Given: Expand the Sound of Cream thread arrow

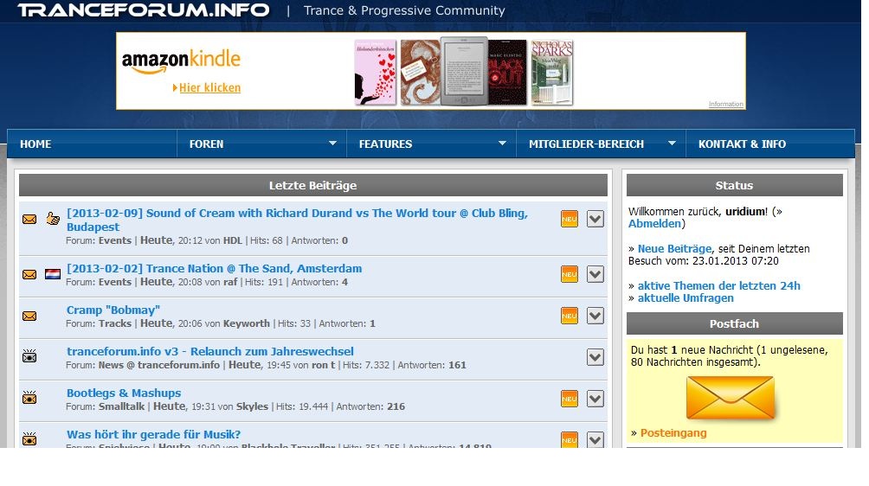Looking at the screenshot, I should [595, 219].
